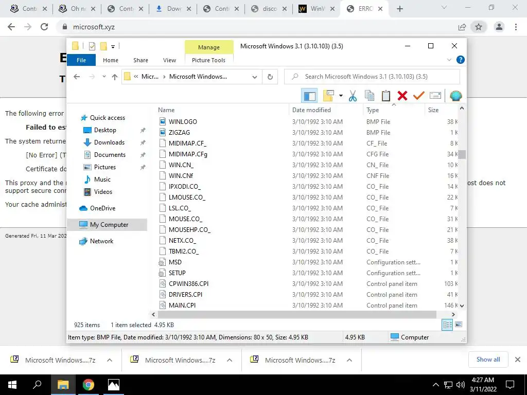Select Downloads in the navigation pane
527x395 pixels.
[x=109, y=142]
